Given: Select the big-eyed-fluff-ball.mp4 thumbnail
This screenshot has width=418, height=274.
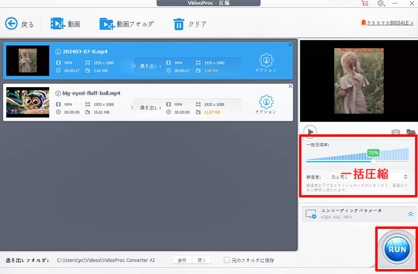Looking at the screenshot, I should [28, 102].
